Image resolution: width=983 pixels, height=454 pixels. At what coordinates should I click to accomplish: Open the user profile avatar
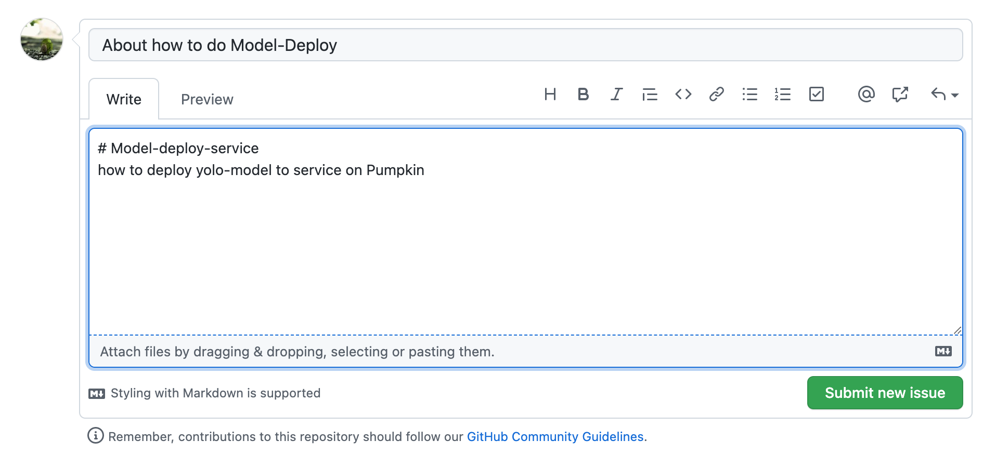click(x=42, y=39)
